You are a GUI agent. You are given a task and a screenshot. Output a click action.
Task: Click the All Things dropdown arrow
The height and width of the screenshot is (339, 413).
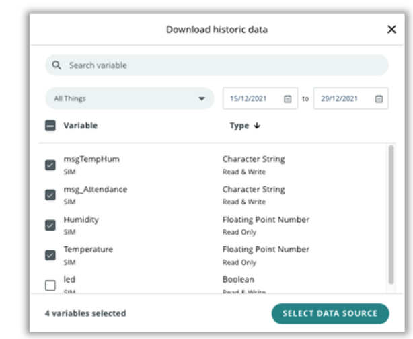pos(201,99)
